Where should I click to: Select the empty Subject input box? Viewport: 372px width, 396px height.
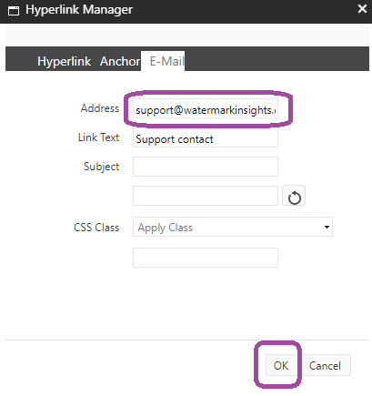click(x=206, y=167)
